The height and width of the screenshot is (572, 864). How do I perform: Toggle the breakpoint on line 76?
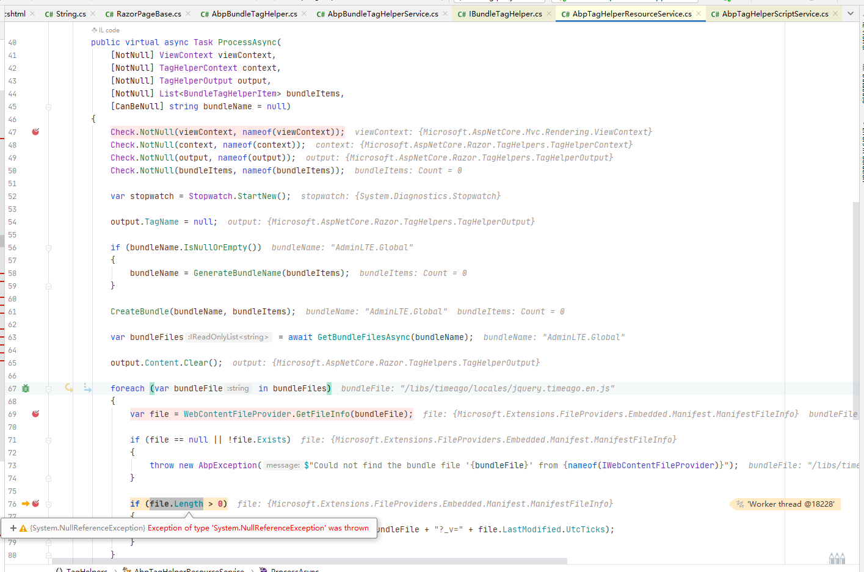pos(35,504)
